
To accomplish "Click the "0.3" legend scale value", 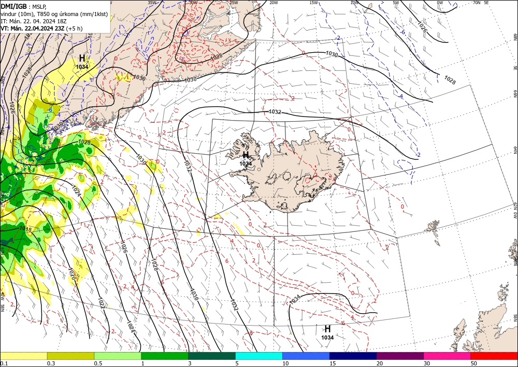I will click(x=51, y=363).
